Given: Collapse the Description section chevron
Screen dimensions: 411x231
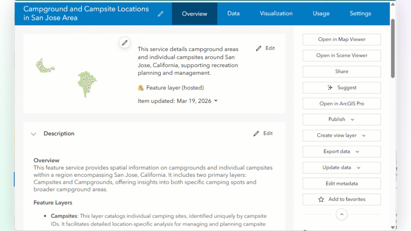Looking at the screenshot, I should click(33, 134).
